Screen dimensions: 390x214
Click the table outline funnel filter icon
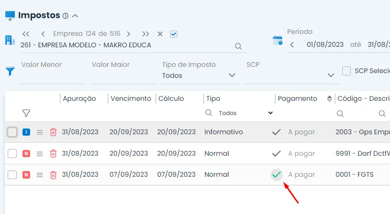[26, 113]
